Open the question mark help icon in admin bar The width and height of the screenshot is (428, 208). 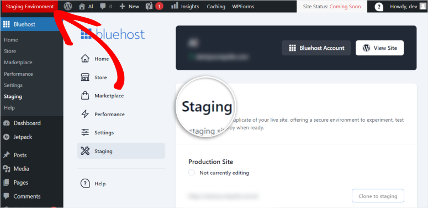pyautogui.click(x=379, y=7)
